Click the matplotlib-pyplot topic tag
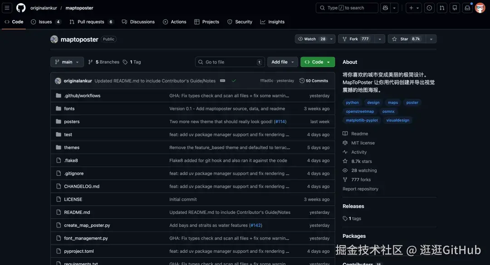Screen dimensions: 490x265 coord(362,120)
